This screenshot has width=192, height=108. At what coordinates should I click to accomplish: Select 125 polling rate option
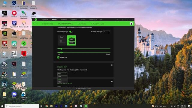[x=62, y=76]
